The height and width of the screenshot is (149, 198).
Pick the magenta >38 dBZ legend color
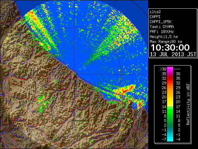170,69
